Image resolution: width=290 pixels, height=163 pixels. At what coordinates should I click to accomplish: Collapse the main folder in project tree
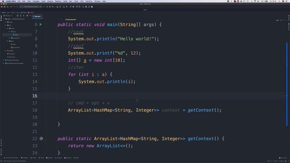pos(7,29)
